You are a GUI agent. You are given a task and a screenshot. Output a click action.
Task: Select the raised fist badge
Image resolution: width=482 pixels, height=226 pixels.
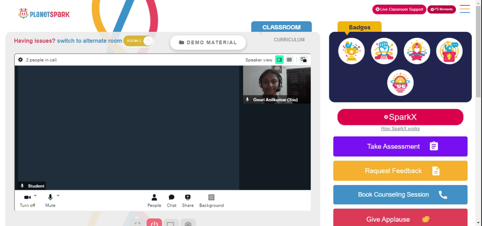(384, 51)
